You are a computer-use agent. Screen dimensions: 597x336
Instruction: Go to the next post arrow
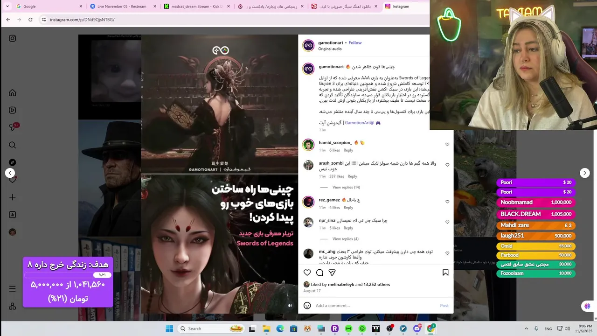[x=585, y=173]
